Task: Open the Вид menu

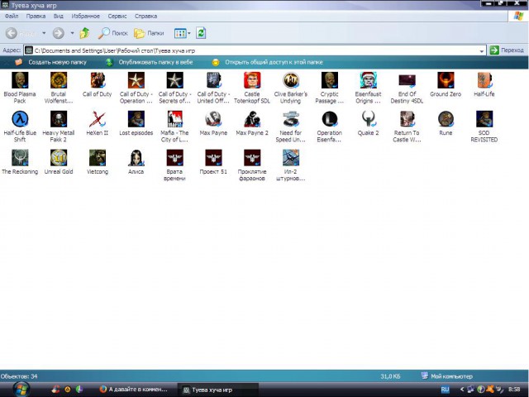Action: [59, 17]
